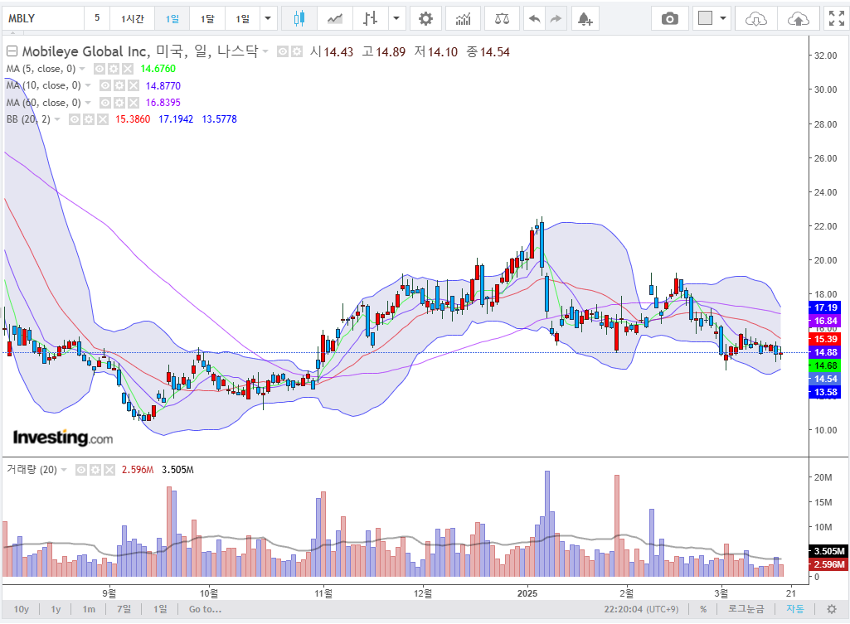Open chart settings gear in top toolbar
Viewport: 850px width, 624px height.
425,19
